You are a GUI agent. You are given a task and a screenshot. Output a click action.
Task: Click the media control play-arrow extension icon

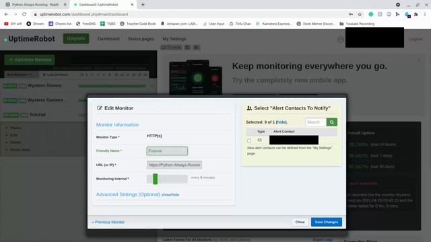[x=397, y=14]
